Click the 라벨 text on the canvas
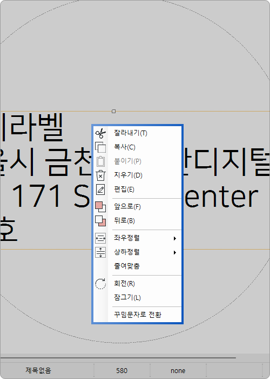 (x=36, y=128)
